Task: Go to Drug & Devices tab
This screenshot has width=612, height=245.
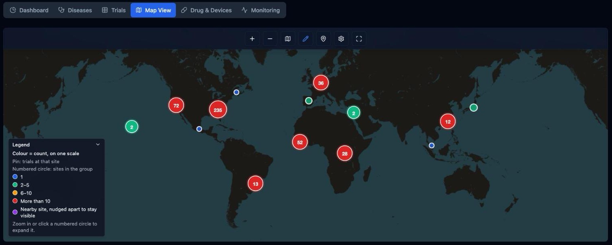Action: [206, 10]
